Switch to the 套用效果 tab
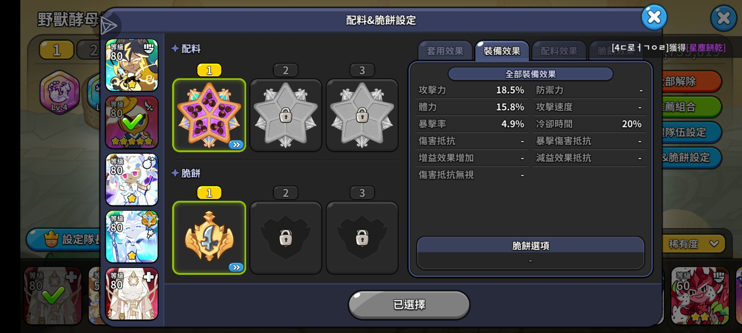 445,51
